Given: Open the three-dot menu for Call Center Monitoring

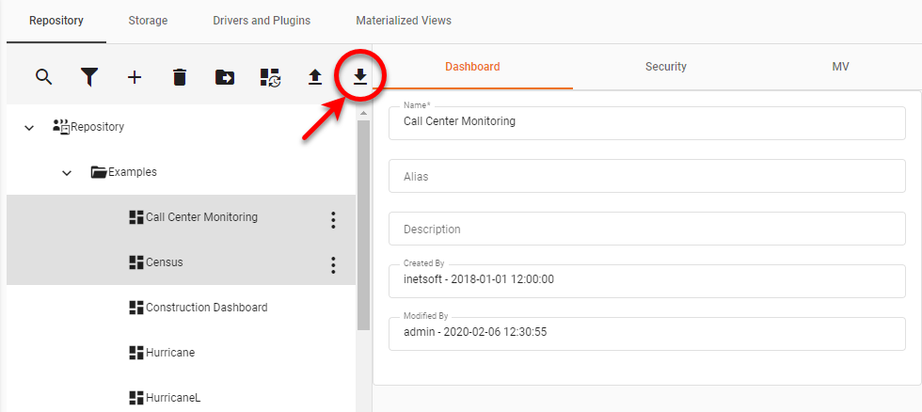Looking at the screenshot, I should [333, 220].
